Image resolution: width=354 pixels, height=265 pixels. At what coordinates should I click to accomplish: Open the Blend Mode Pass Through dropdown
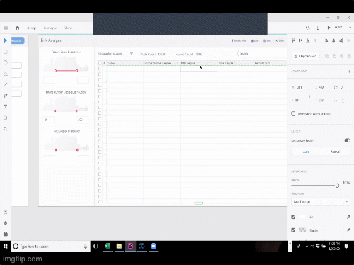321,201
